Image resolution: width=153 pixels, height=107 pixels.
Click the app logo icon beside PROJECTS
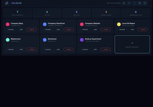pos(7,3)
